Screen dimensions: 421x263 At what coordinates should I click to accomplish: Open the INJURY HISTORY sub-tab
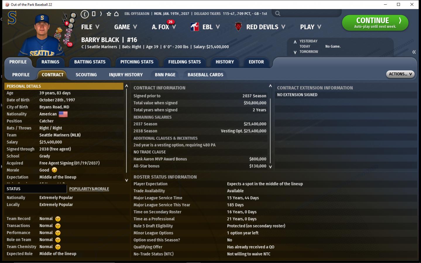126,75
